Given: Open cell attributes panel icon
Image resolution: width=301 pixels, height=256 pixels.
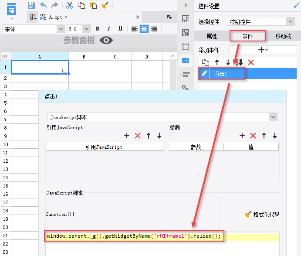Looking at the screenshot, I should pyautogui.click(x=186, y=33).
